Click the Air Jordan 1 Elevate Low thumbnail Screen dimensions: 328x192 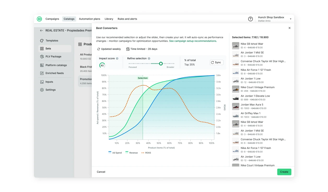pyautogui.click(x=236, y=98)
